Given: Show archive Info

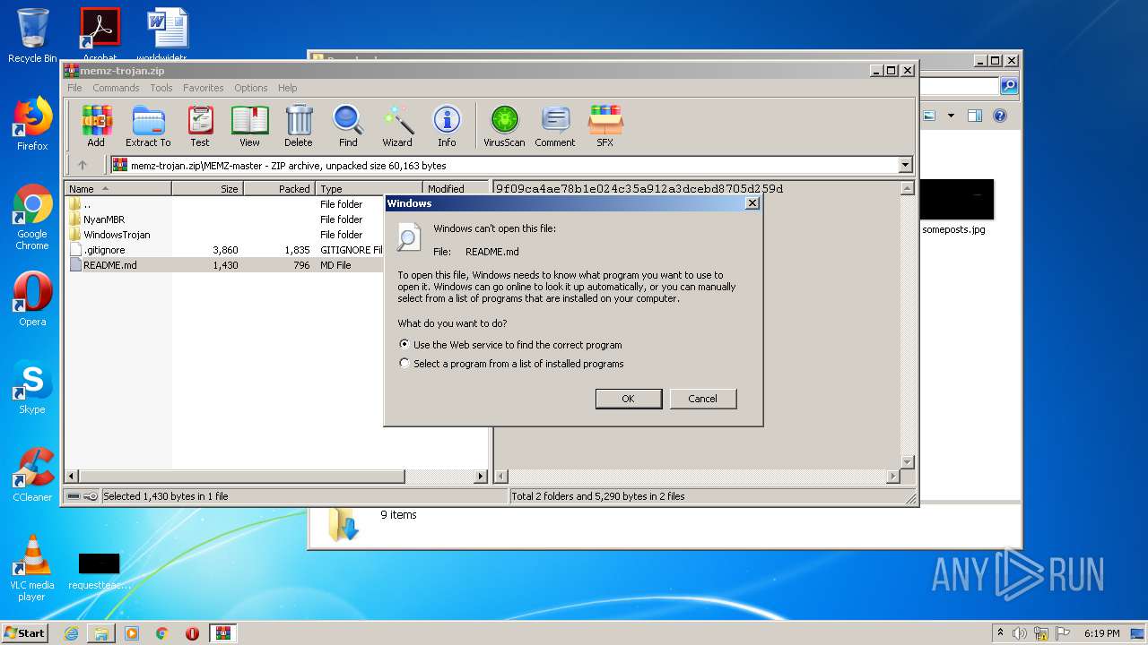Looking at the screenshot, I should point(447,126).
